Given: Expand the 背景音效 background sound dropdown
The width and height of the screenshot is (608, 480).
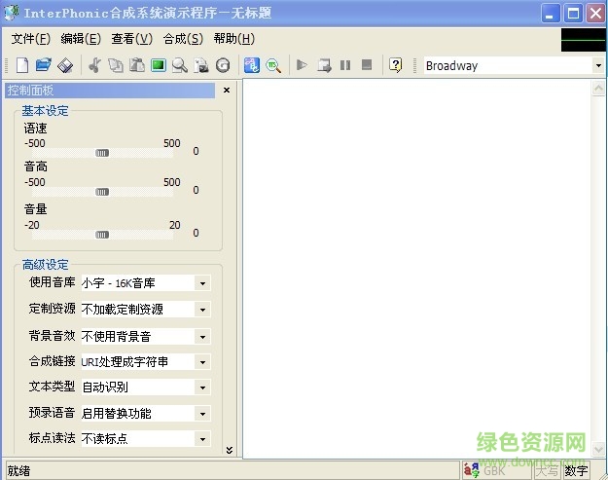Looking at the screenshot, I should point(202,336).
